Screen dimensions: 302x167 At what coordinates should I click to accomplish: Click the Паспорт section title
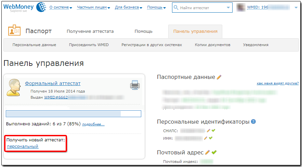[39, 31]
